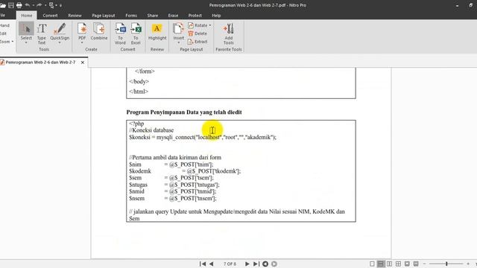Select Pemrograman Web 2-6 dan Web 2-7 tab
The image size is (477, 268).
pyautogui.click(x=40, y=63)
